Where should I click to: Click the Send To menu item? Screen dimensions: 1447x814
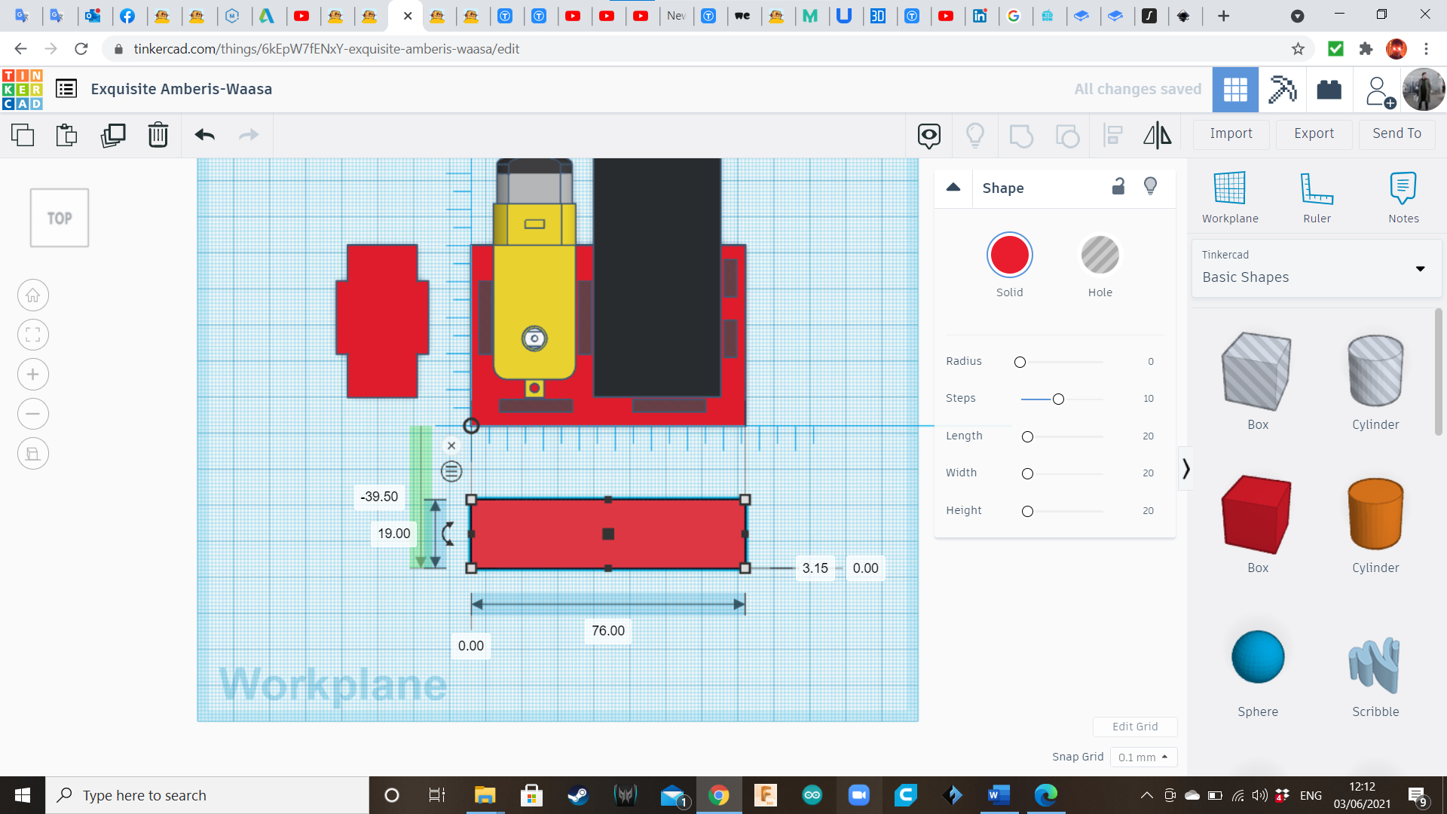(x=1395, y=133)
